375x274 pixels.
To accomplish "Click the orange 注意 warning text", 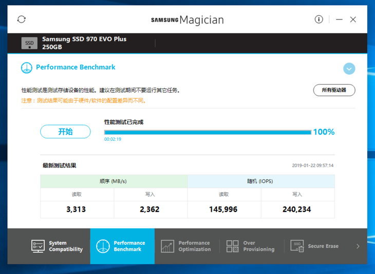I will tap(83, 100).
